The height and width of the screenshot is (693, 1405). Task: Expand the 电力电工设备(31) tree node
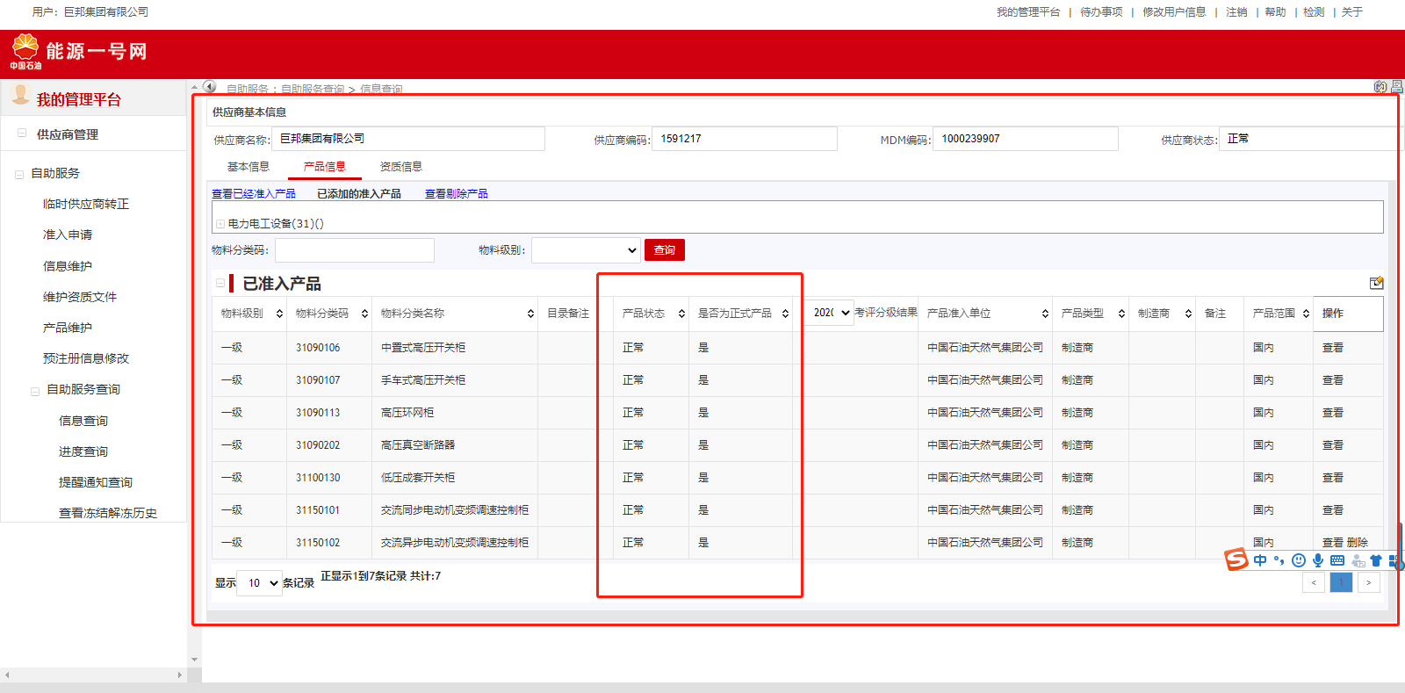[220, 224]
